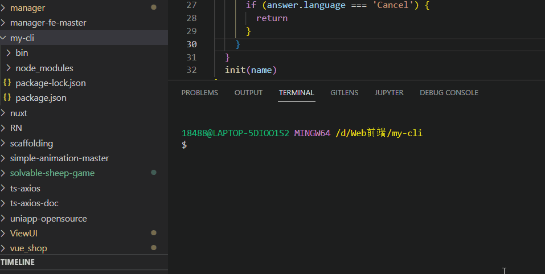Click JSON icon of package-lock.json
The width and height of the screenshot is (545, 274).
[7, 83]
